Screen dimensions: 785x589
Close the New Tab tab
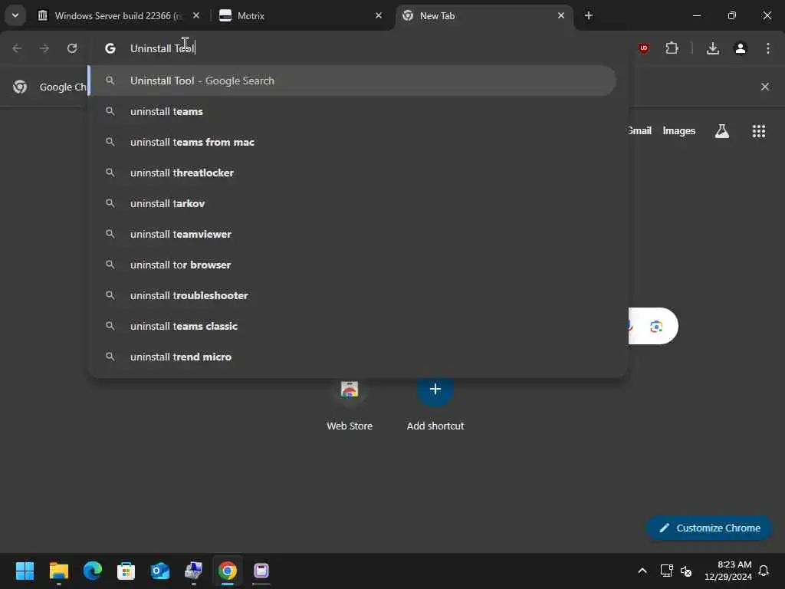click(560, 15)
